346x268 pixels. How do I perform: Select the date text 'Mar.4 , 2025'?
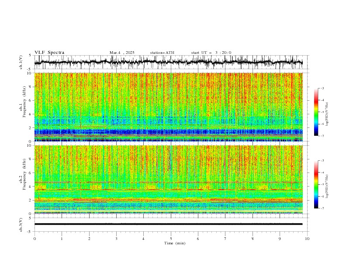point(122,53)
